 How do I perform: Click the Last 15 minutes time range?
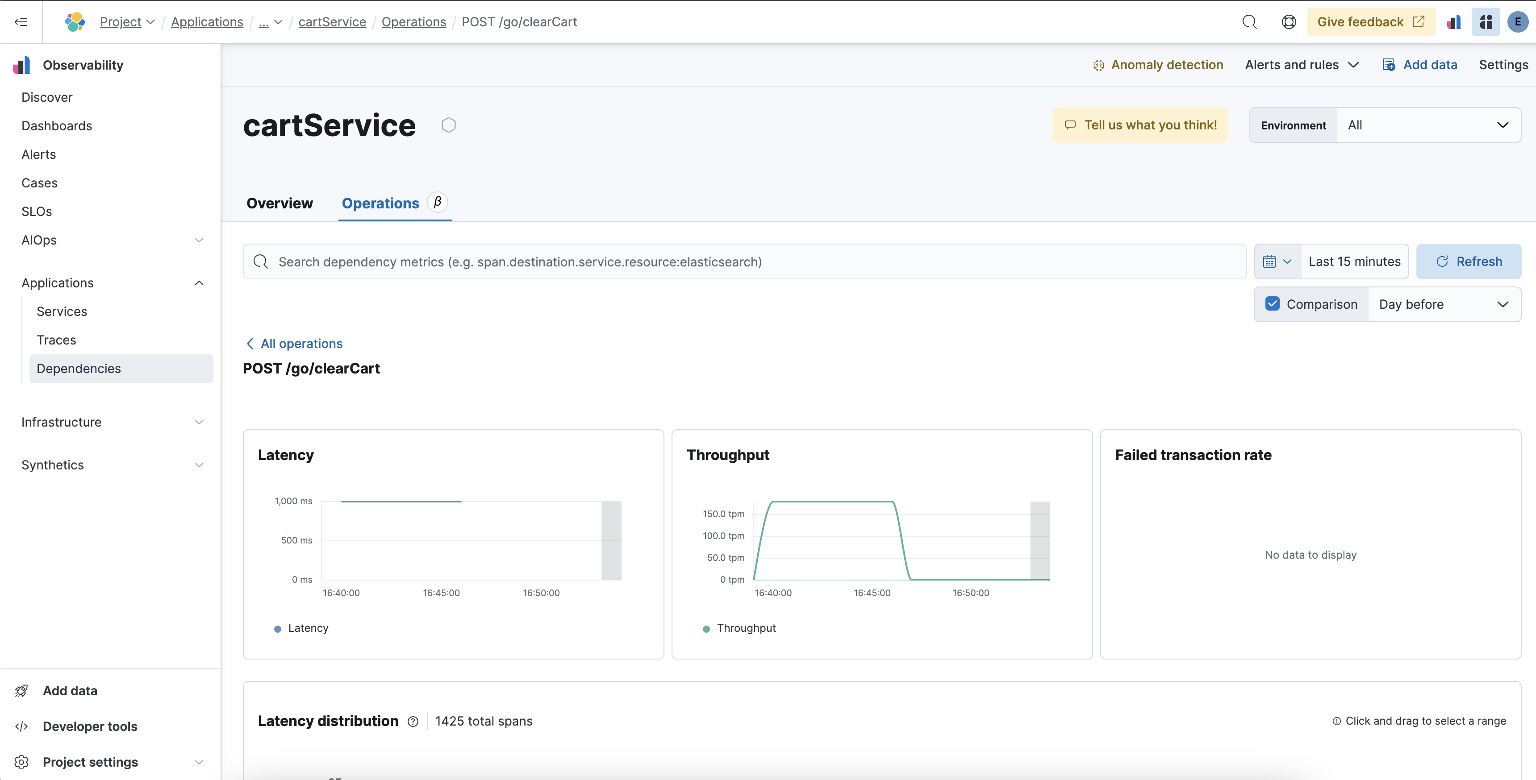(1354, 261)
